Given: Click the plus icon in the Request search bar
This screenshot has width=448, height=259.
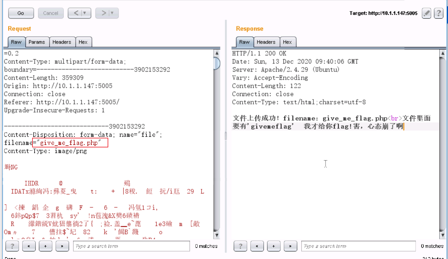Looking at the screenshot, I should pos(45,246).
